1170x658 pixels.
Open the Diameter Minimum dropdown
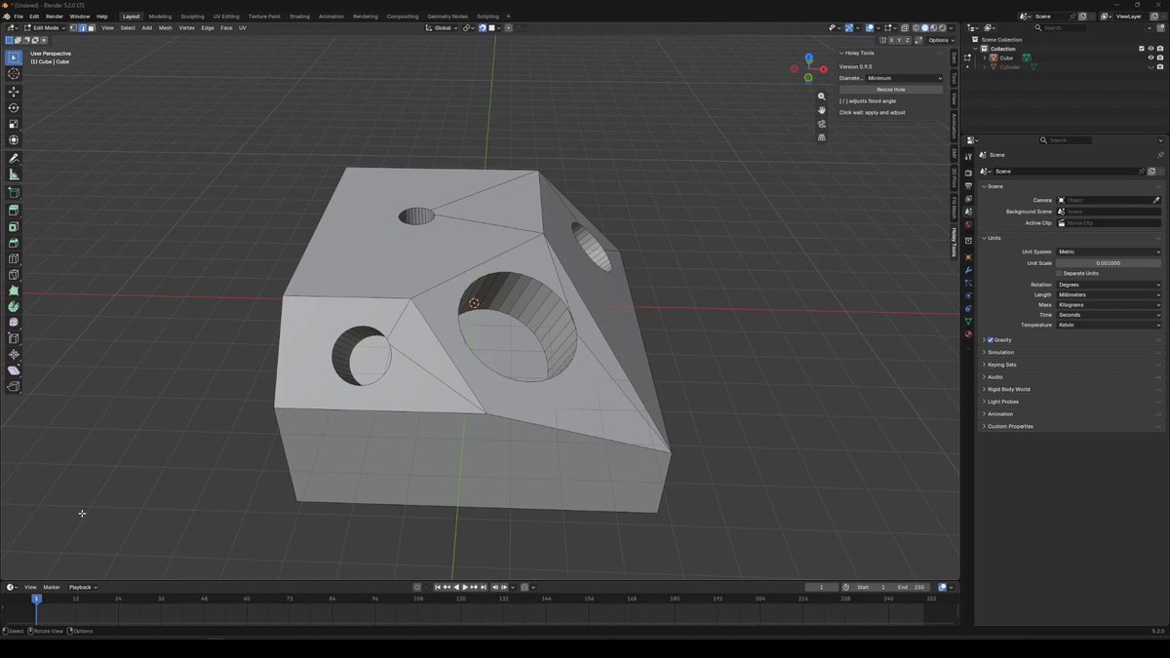click(904, 78)
